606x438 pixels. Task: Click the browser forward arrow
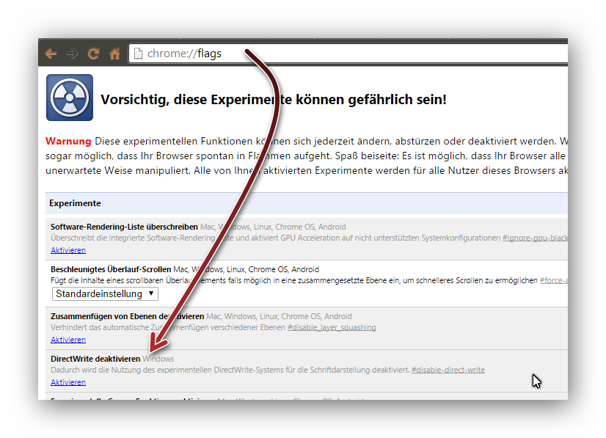(x=73, y=54)
